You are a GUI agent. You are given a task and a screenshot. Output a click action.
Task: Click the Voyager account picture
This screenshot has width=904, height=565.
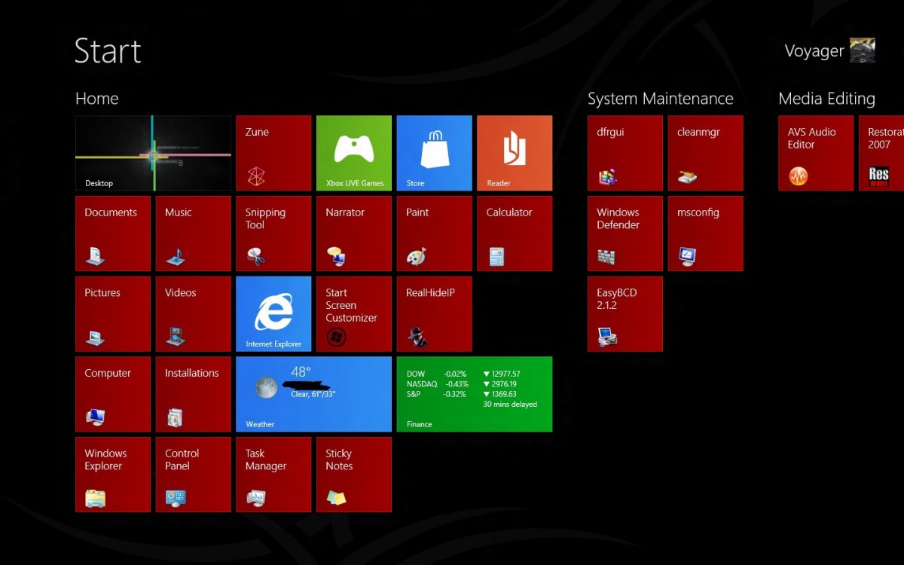pyautogui.click(x=863, y=50)
